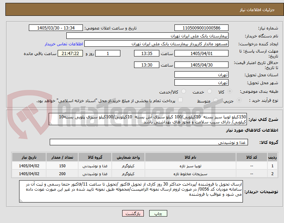Click the price validity date 1405/04/30

[x=201, y=65]
